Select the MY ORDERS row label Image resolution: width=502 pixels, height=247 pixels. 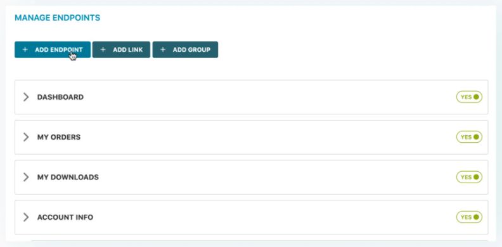(59, 137)
